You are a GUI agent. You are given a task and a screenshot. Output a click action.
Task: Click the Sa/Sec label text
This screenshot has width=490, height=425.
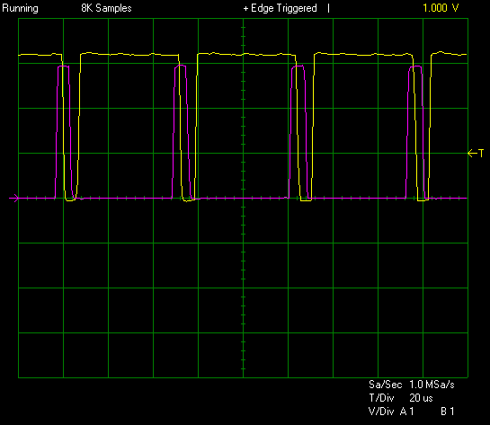coord(385,385)
